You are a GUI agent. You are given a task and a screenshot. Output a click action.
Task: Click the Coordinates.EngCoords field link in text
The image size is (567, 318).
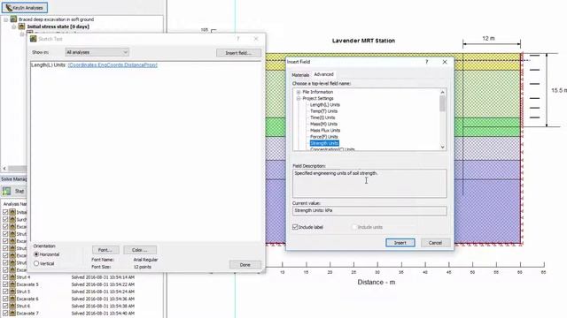coord(113,64)
